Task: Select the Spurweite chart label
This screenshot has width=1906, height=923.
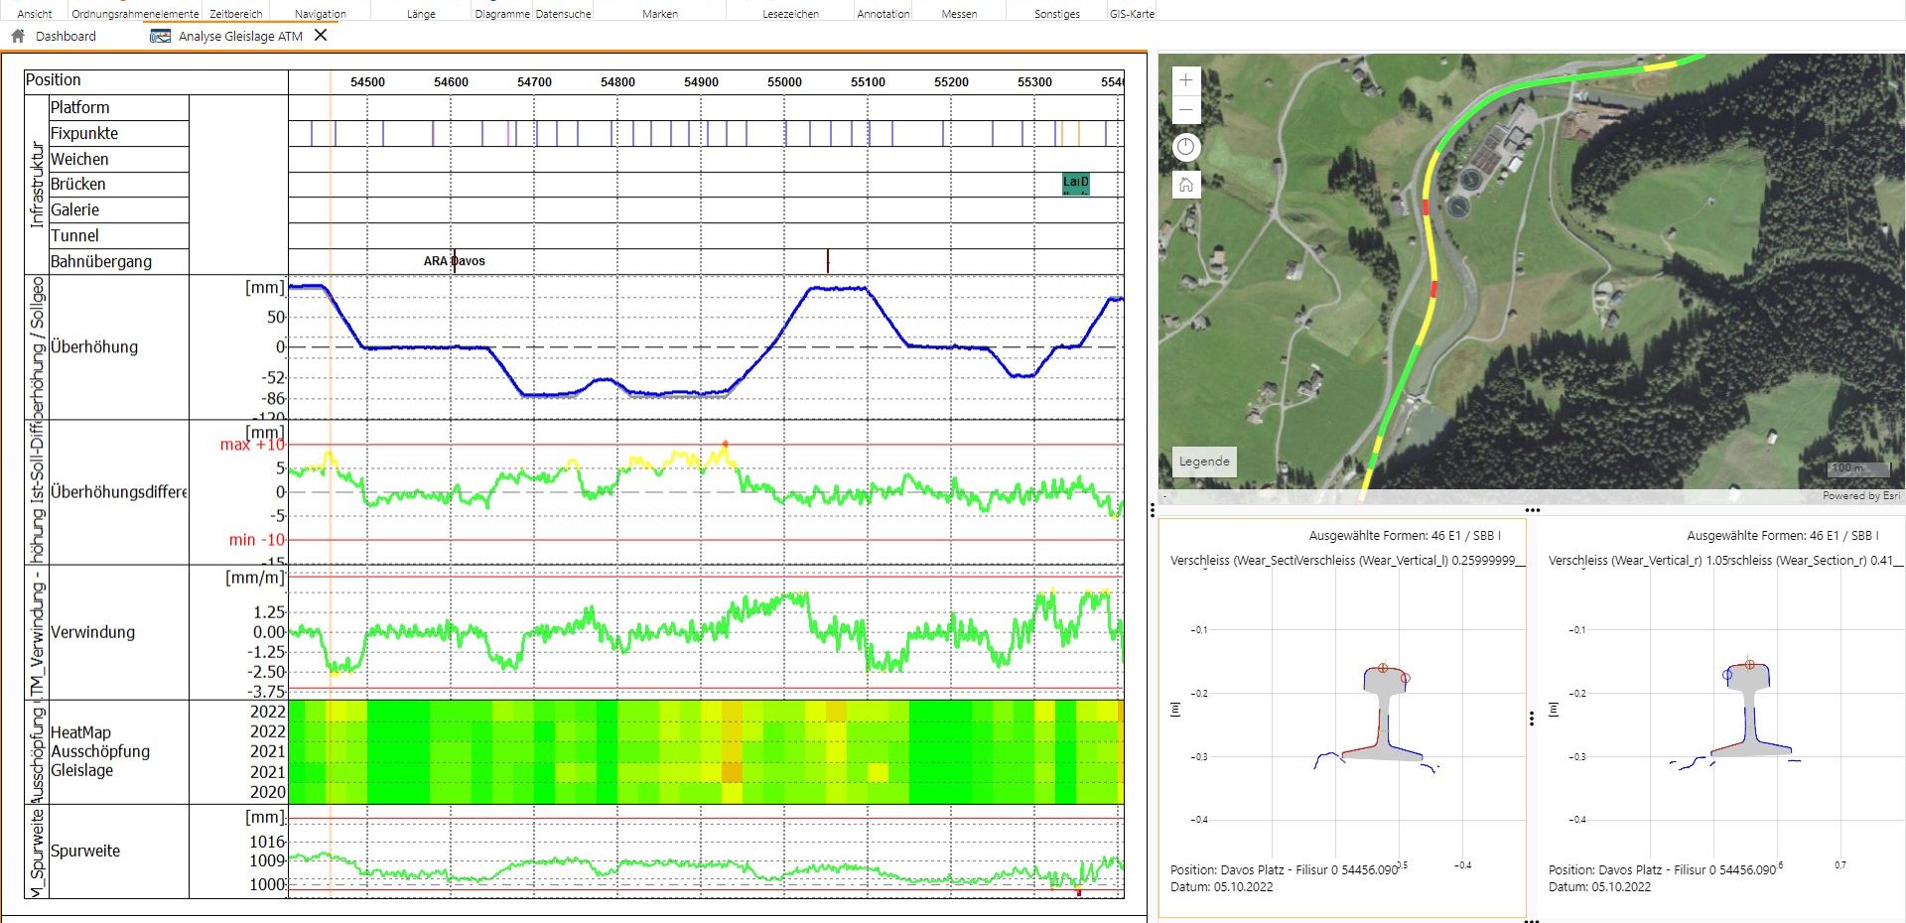Action: click(x=85, y=851)
